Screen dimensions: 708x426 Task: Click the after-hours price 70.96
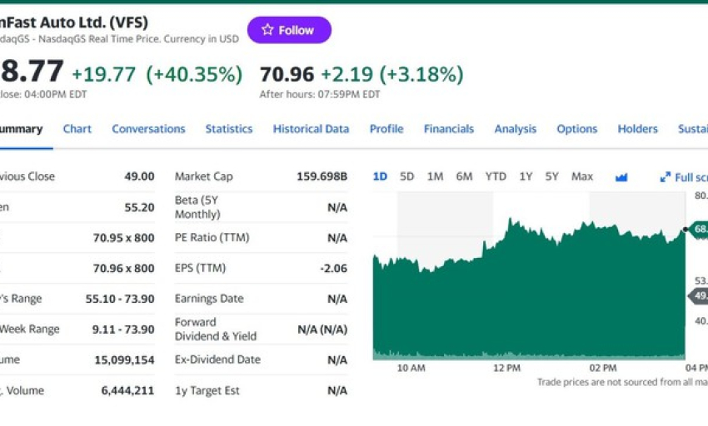(x=287, y=74)
